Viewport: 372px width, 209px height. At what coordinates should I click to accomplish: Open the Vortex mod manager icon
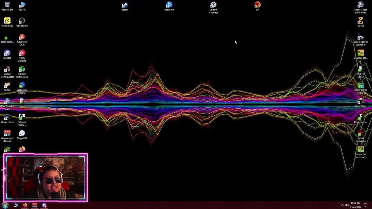(7, 86)
